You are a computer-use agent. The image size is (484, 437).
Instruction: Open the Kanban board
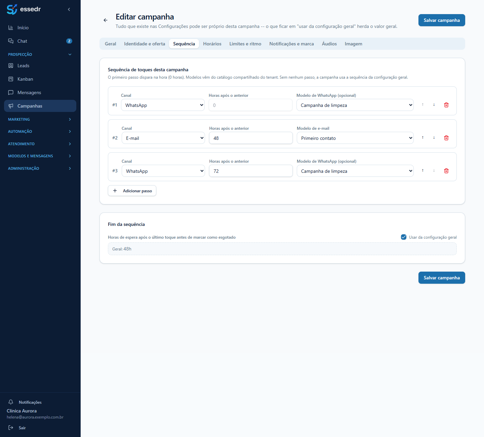tap(40, 79)
